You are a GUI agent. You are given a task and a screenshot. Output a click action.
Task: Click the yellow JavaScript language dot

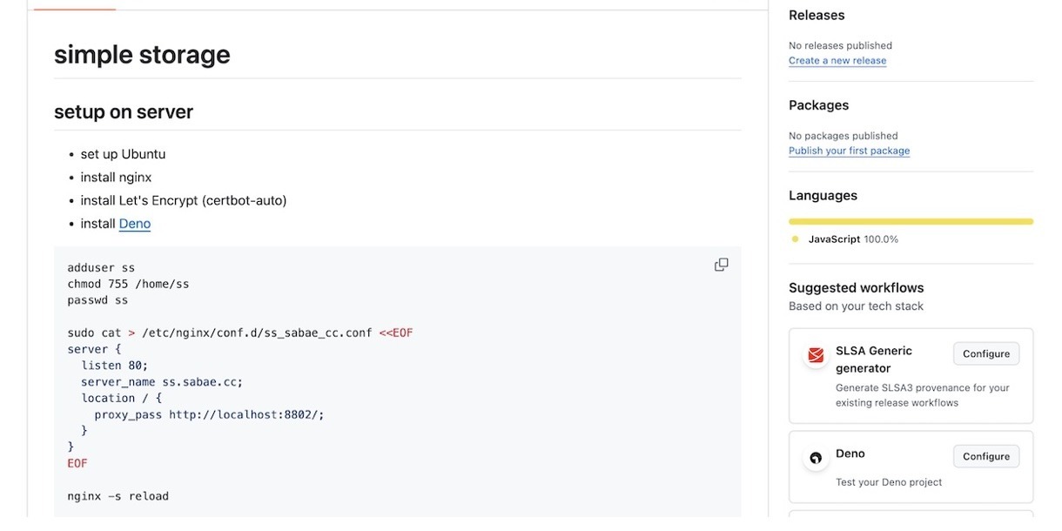click(795, 239)
